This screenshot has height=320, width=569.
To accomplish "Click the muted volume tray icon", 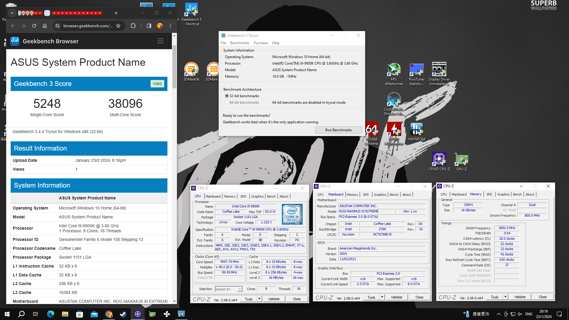I will [x=520, y=314].
